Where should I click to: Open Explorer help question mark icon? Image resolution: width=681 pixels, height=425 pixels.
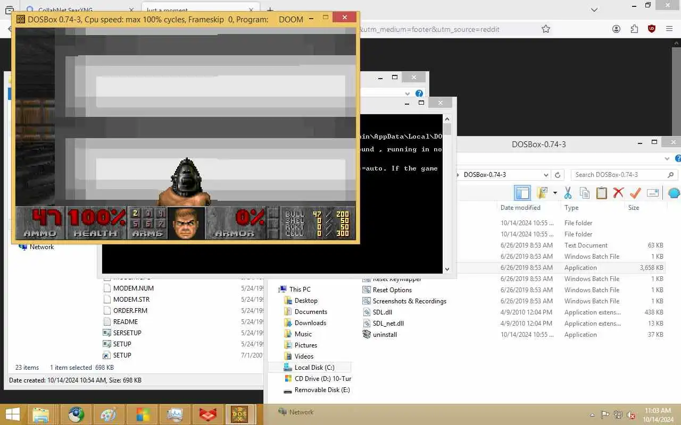[x=678, y=159]
